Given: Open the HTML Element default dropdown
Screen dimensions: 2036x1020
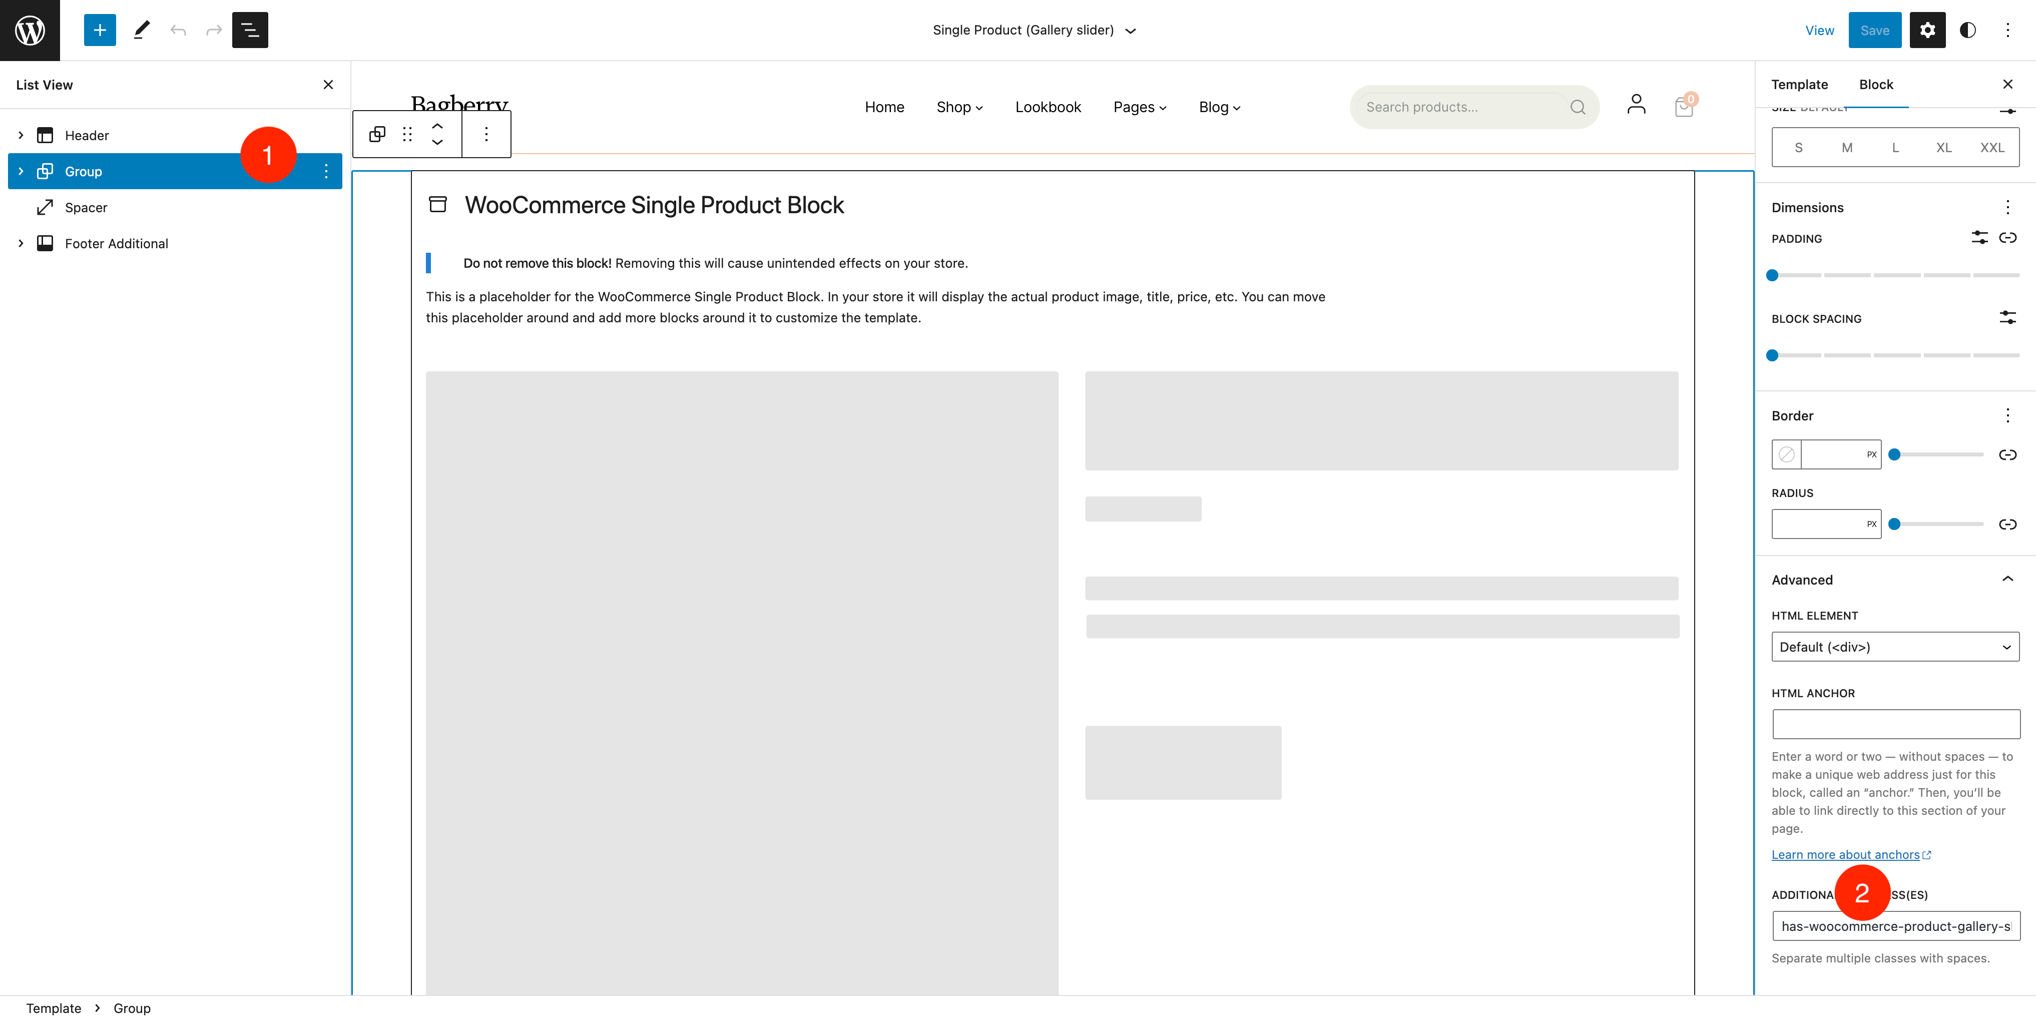Looking at the screenshot, I should click(1895, 646).
